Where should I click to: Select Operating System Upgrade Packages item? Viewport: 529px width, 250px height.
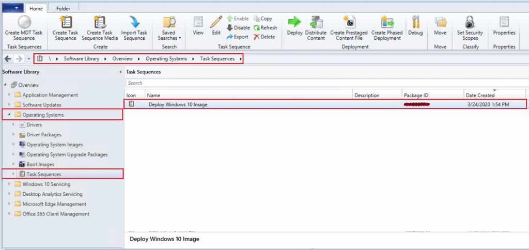(x=67, y=154)
